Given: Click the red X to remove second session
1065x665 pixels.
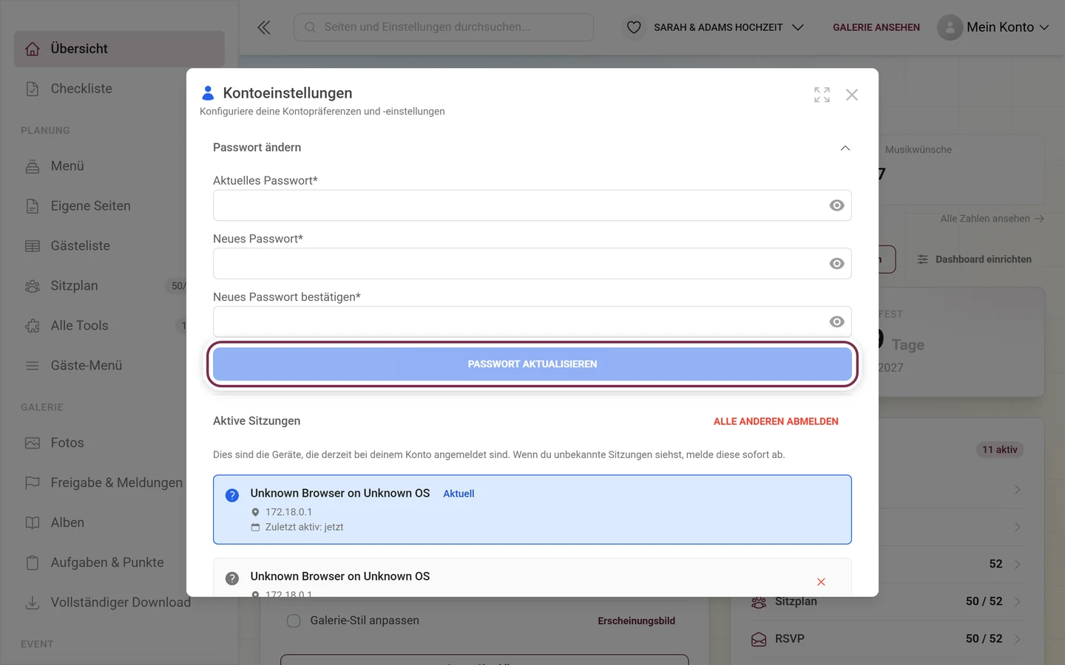Looking at the screenshot, I should [821, 582].
